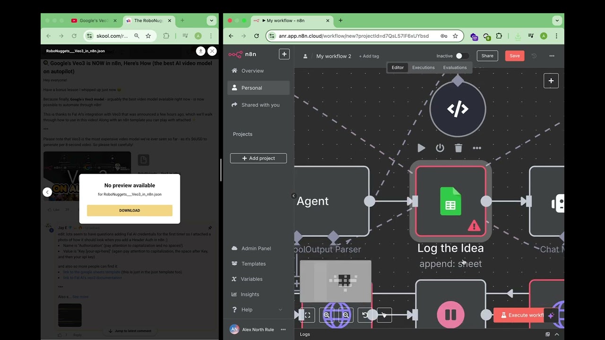605x340 pixels.
Task: Zoom in on the canvas
Action: point(327,315)
